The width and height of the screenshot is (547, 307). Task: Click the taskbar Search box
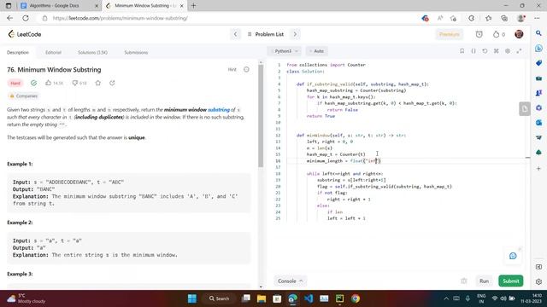tap(219, 298)
